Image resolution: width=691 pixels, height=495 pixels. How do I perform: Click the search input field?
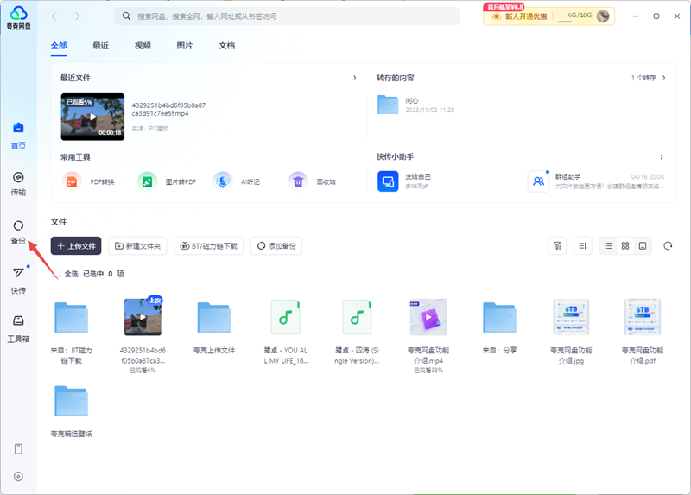tap(294, 16)
